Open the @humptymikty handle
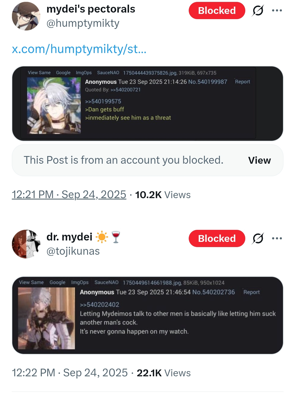Screen dimensions: 295x399 tap(83, 24)
